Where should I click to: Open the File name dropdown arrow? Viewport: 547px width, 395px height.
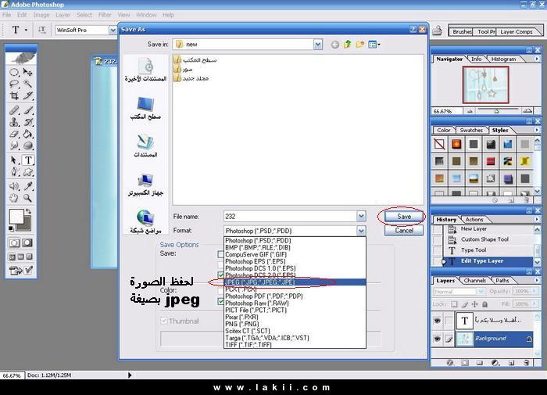click(361, 216)
